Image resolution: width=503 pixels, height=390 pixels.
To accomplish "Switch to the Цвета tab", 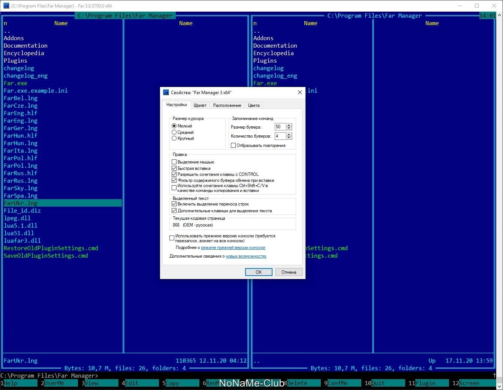I will (254, 105).
